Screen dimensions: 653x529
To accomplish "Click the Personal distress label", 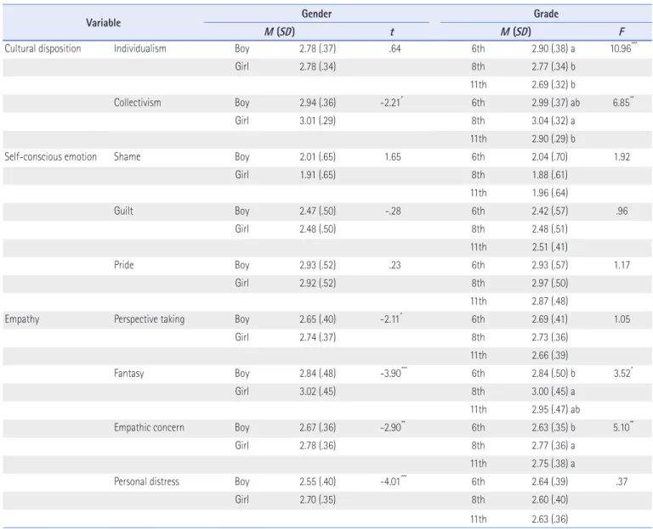I will (146, 481).
